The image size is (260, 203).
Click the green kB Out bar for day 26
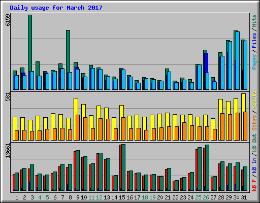pos(207,167)
